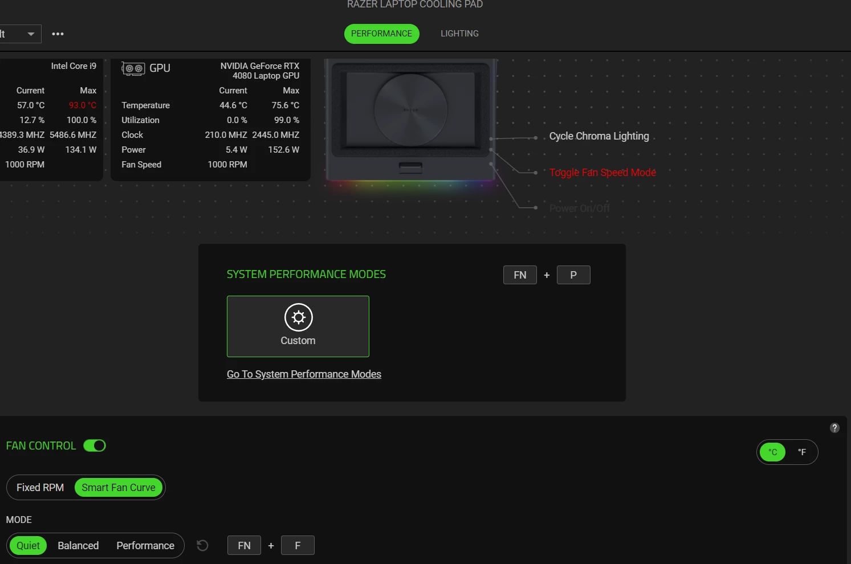The image size is (851, 564).
Task: Open the profile dropdown arrow
Action: point(31,34)
